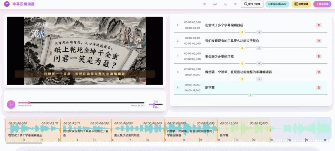Click end time 00:00:09,000 of subtitle 3
The image size is (335, 151).
click(x=193, y=59)
